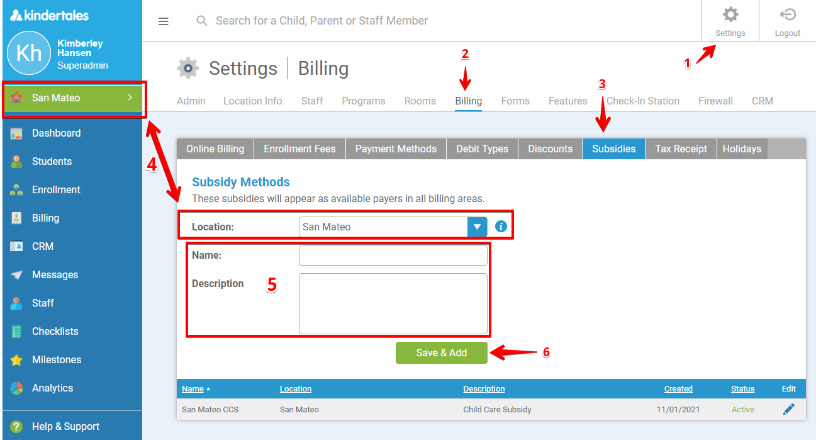The height and width of the screenshot is (440, 816).
Task: Select the Billing settings tab
Action: click(469, 101)
